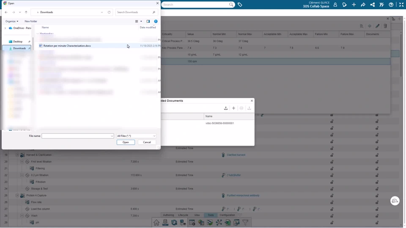Sort files by Date modified column
Viewport: 406px width, 228px height.
(x=148, y=27)
